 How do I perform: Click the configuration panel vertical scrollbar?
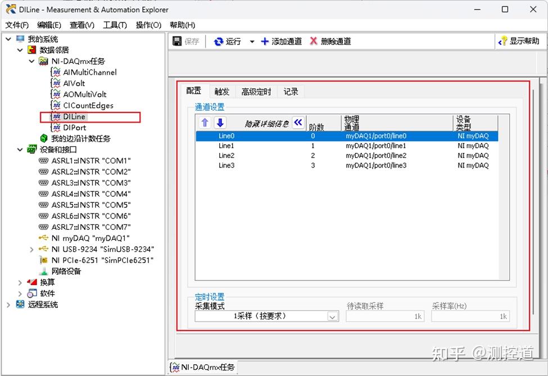(x=533, y=203)
